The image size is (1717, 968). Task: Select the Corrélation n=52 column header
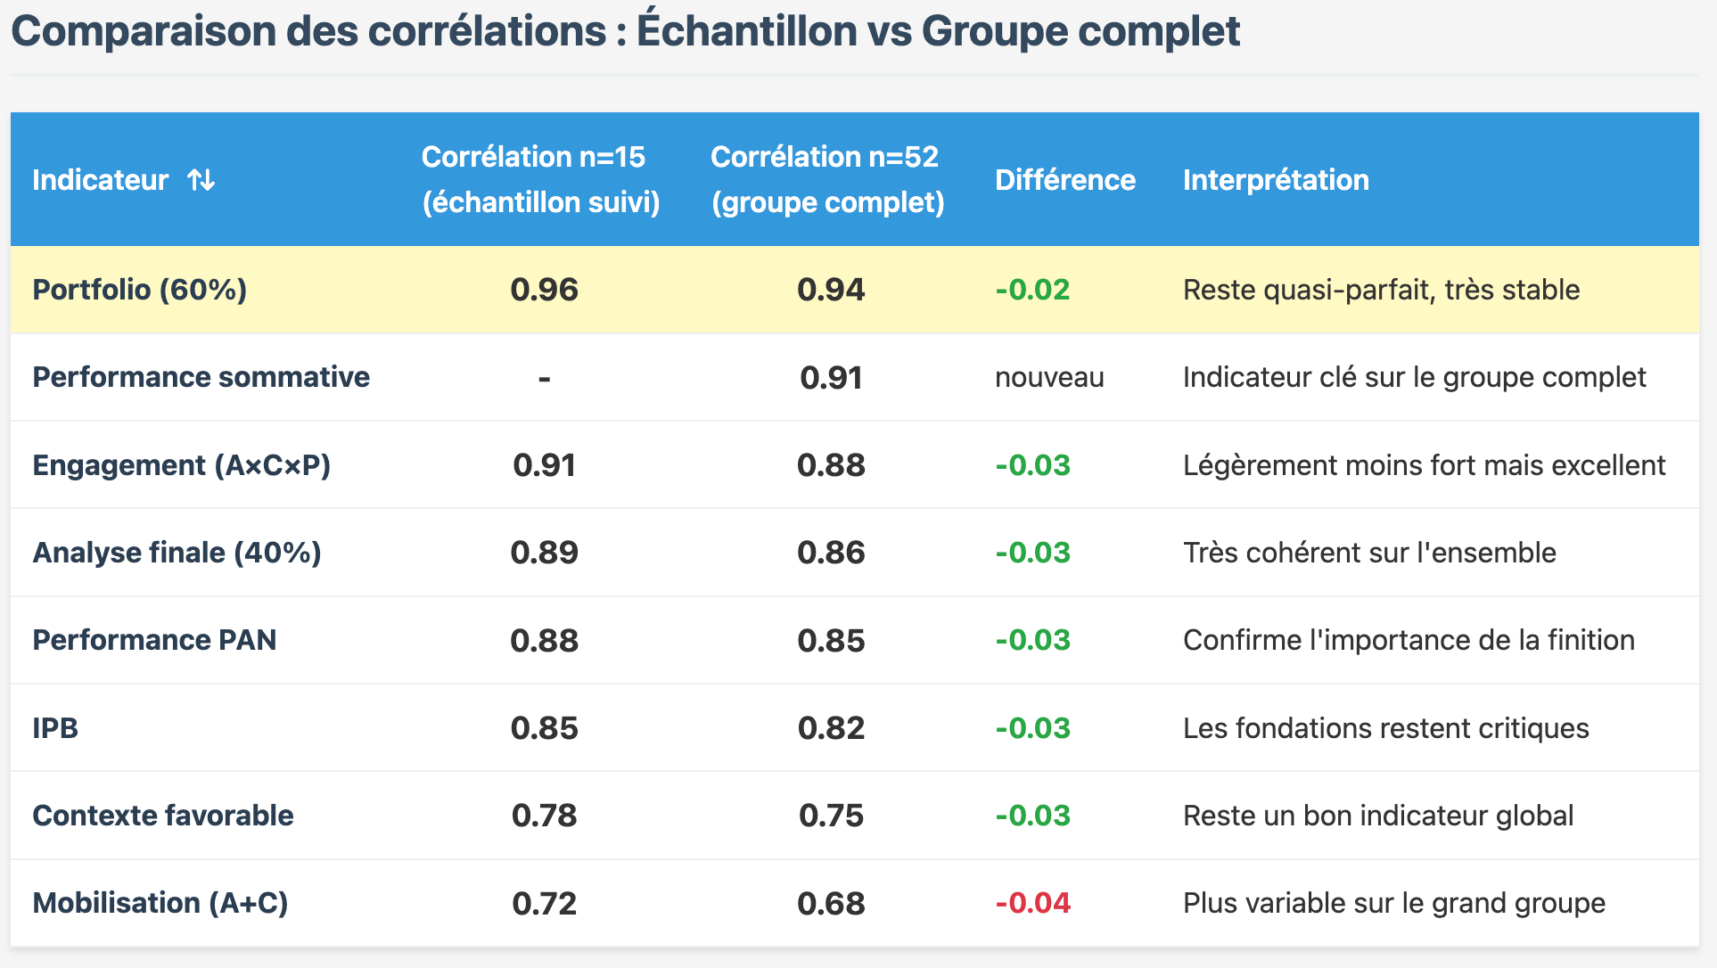[826, 179]
